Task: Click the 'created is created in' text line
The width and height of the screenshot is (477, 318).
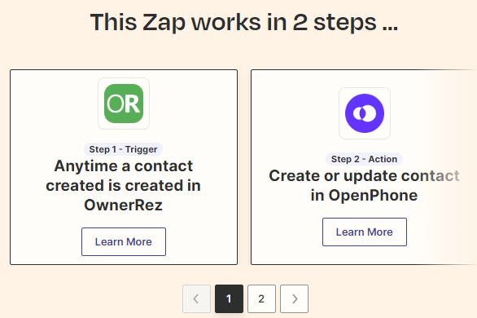Action: (123, 186)
